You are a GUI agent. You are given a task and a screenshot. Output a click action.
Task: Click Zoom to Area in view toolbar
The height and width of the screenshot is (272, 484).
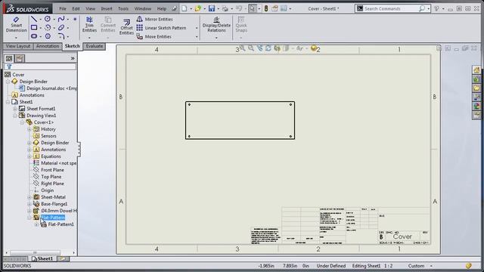[251, 48]
